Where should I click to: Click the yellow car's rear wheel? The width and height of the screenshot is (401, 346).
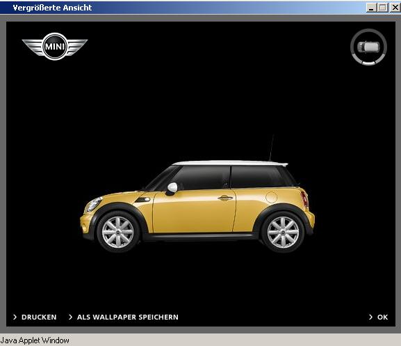click(283, 232)
